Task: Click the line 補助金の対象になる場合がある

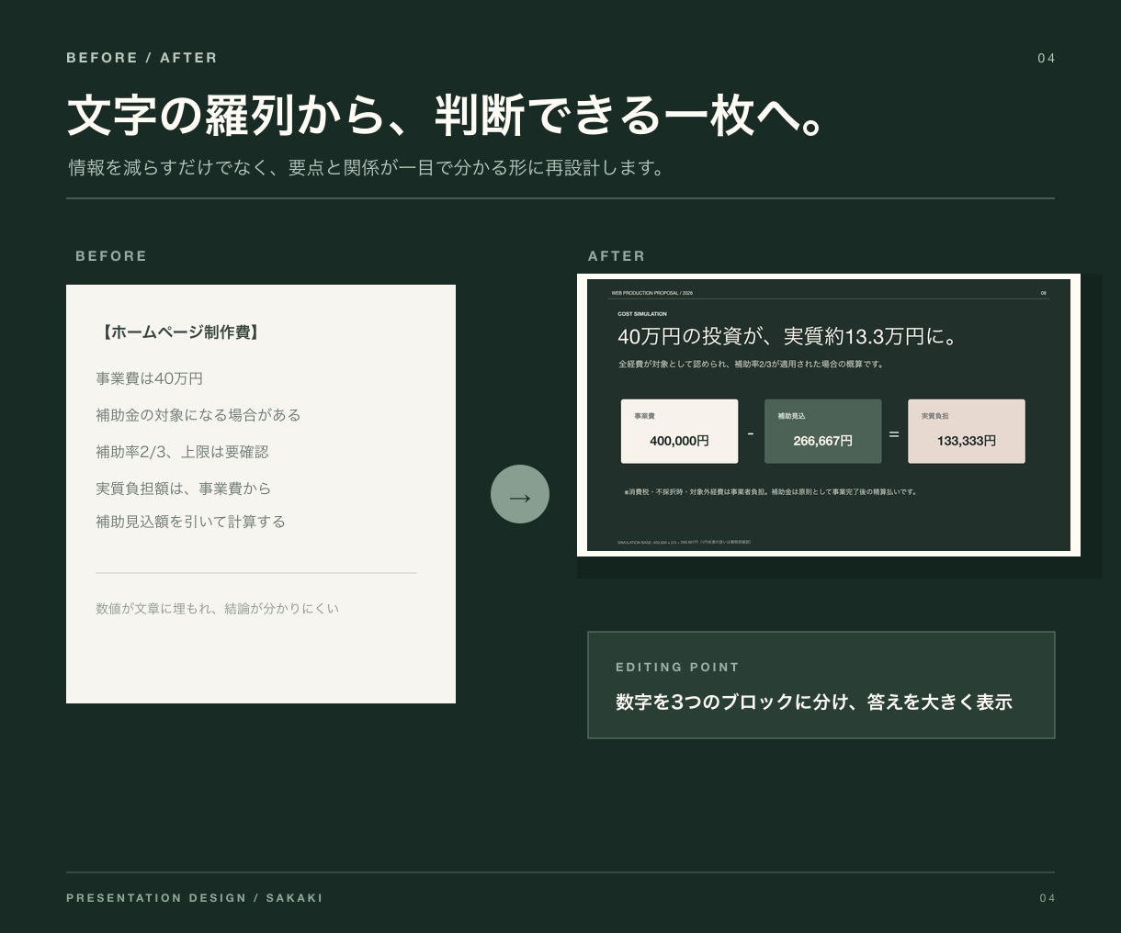Action: pos(198,415)
